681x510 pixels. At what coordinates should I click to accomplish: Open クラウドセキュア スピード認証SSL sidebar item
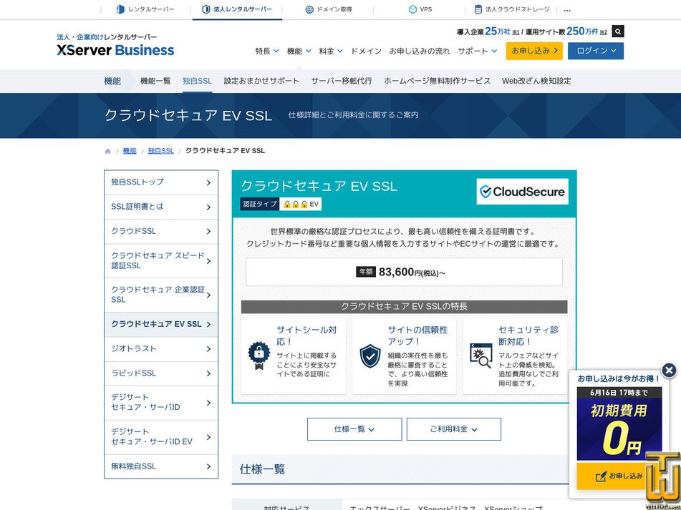(161, 260)
